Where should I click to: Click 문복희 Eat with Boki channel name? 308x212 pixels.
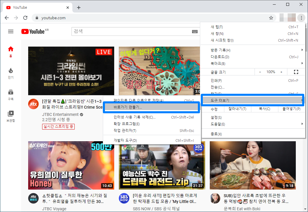click(x=242, y=209)
